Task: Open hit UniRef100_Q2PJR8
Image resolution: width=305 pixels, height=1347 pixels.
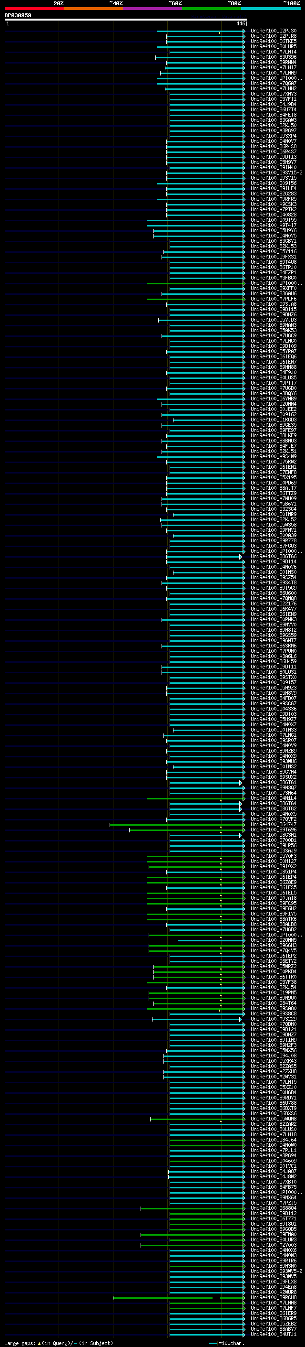Action: 273,36
